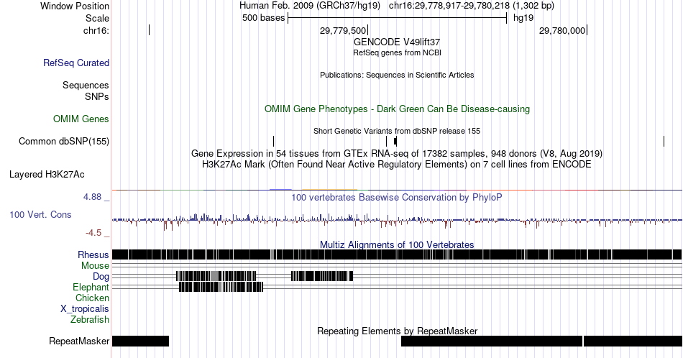This screenshot has width=683, height=358.
Task: Click the Elephant alignment label
Action: point(91,287)
